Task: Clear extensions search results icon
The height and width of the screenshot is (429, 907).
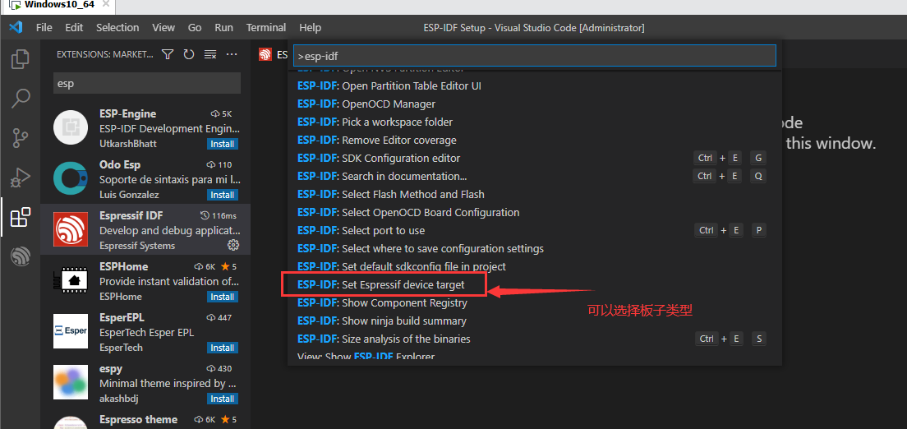Action: [x=210, y=55]
